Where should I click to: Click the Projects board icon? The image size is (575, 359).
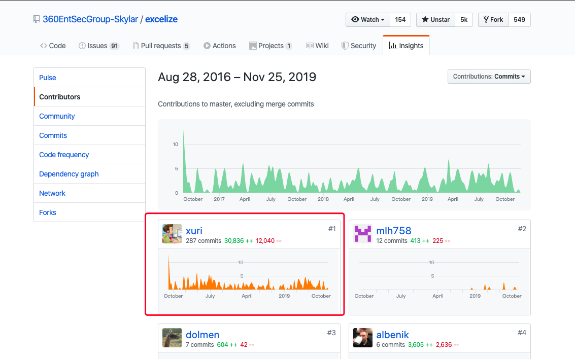tap(253, 46)
